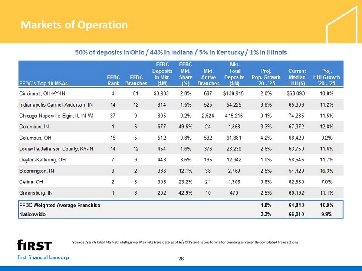Image resolution: width=362 pixels, height=271 pixels.
Task: Select Dayton-Kettering total deposits '12,342'
Action: (x=234, y=160)
